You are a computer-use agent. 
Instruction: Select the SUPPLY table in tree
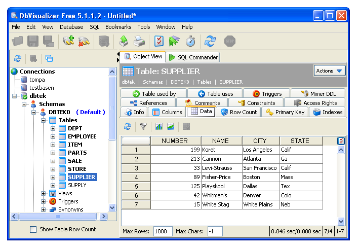77,185
